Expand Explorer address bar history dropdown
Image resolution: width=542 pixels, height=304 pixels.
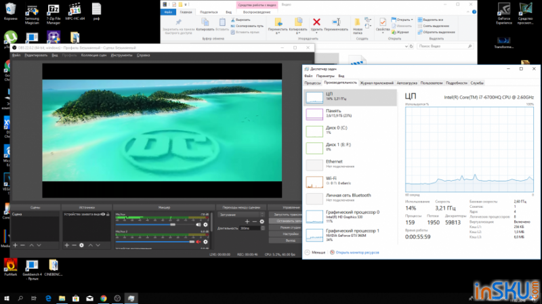406,46
